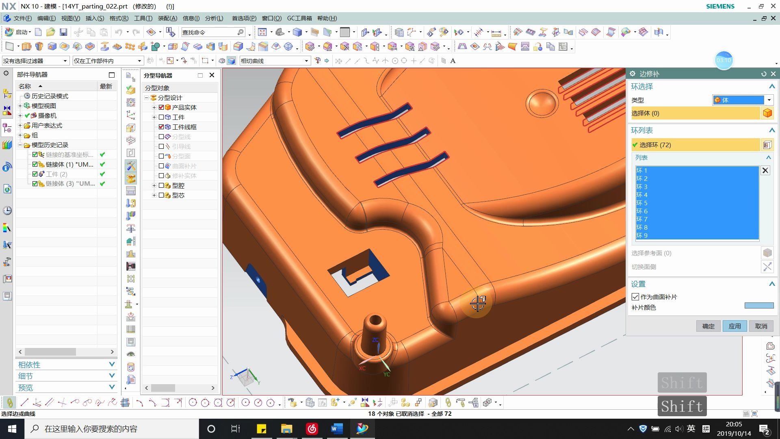Open the 没有选择过滤器 dropdown
This screenshot has height=439, width=780.
pos(35,61)
